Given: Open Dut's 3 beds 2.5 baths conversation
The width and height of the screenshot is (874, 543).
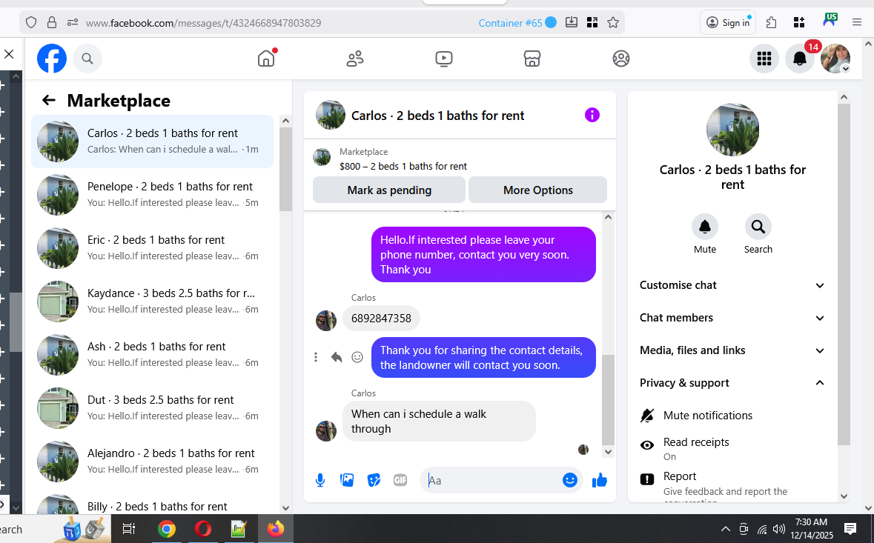Looking at the screenshot, I should pos(152,407).
